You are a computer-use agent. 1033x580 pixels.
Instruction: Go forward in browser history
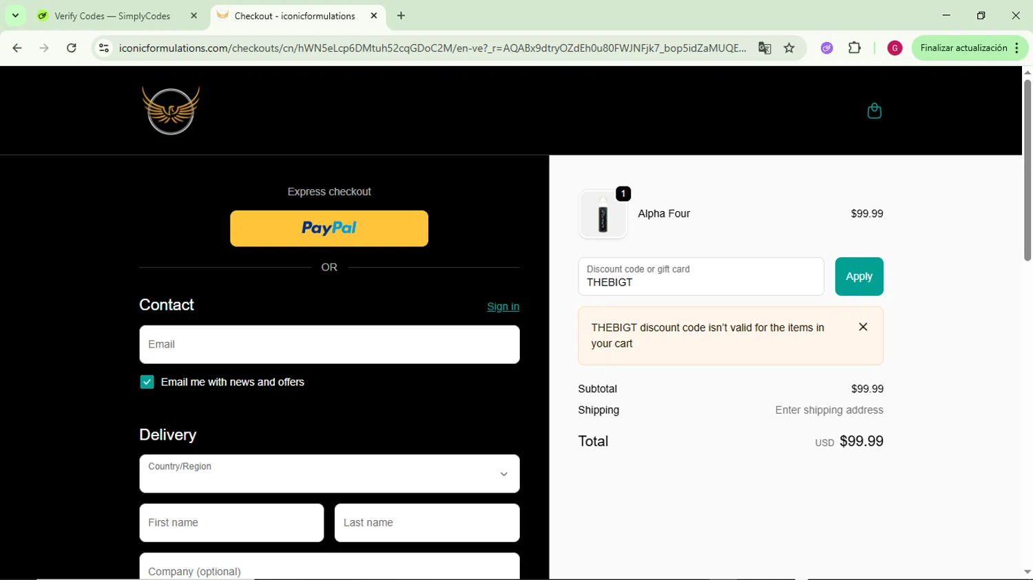(x=44, y=48)
